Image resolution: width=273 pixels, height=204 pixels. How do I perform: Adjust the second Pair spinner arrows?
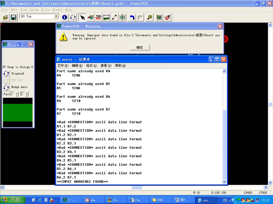pos(27,94)
